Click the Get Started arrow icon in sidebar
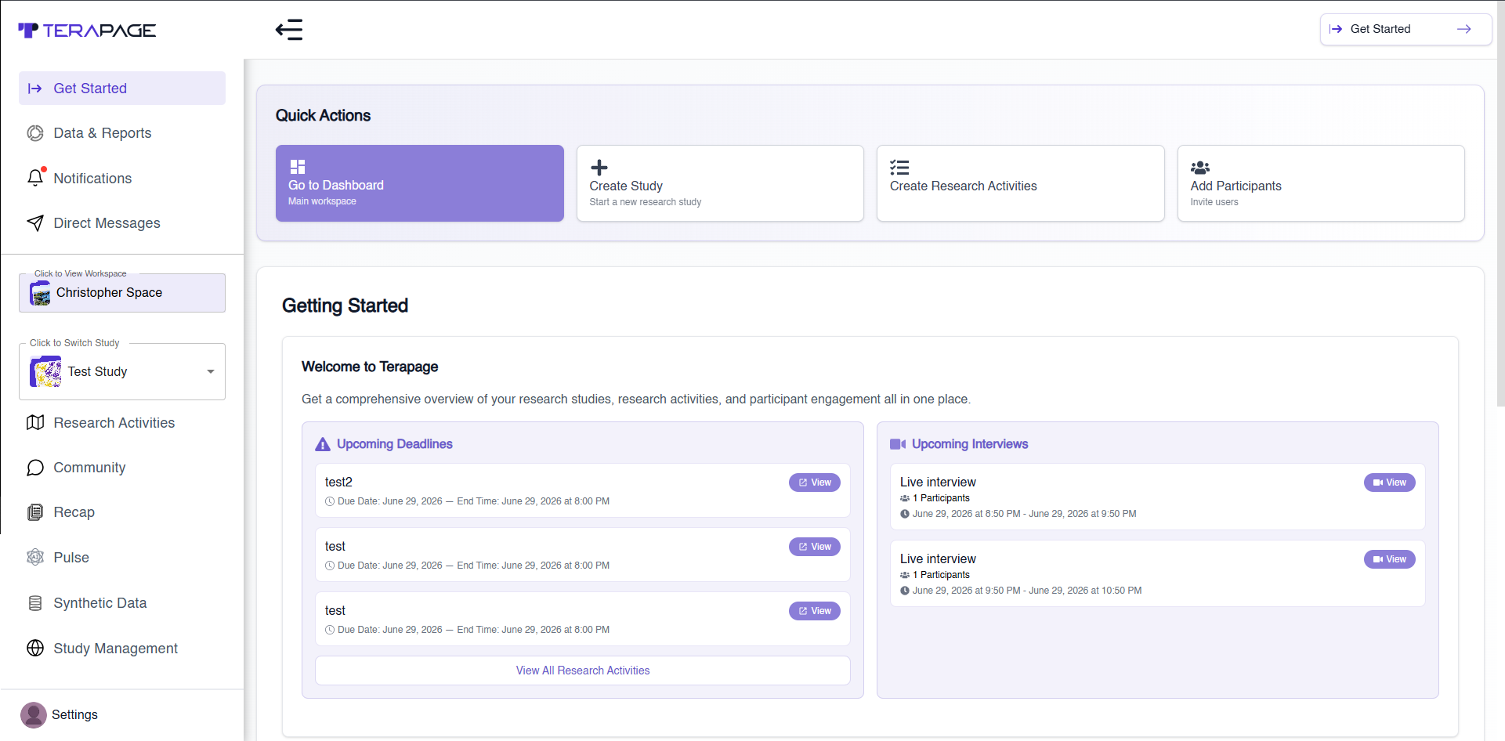Image resolution: width=1505 pixels, height=741 pixels. coord(35,89)
